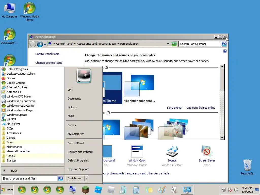Viewport: 260px width, 195px height.
Task: Open the Control Panel Home link
Action: (47, 54)
